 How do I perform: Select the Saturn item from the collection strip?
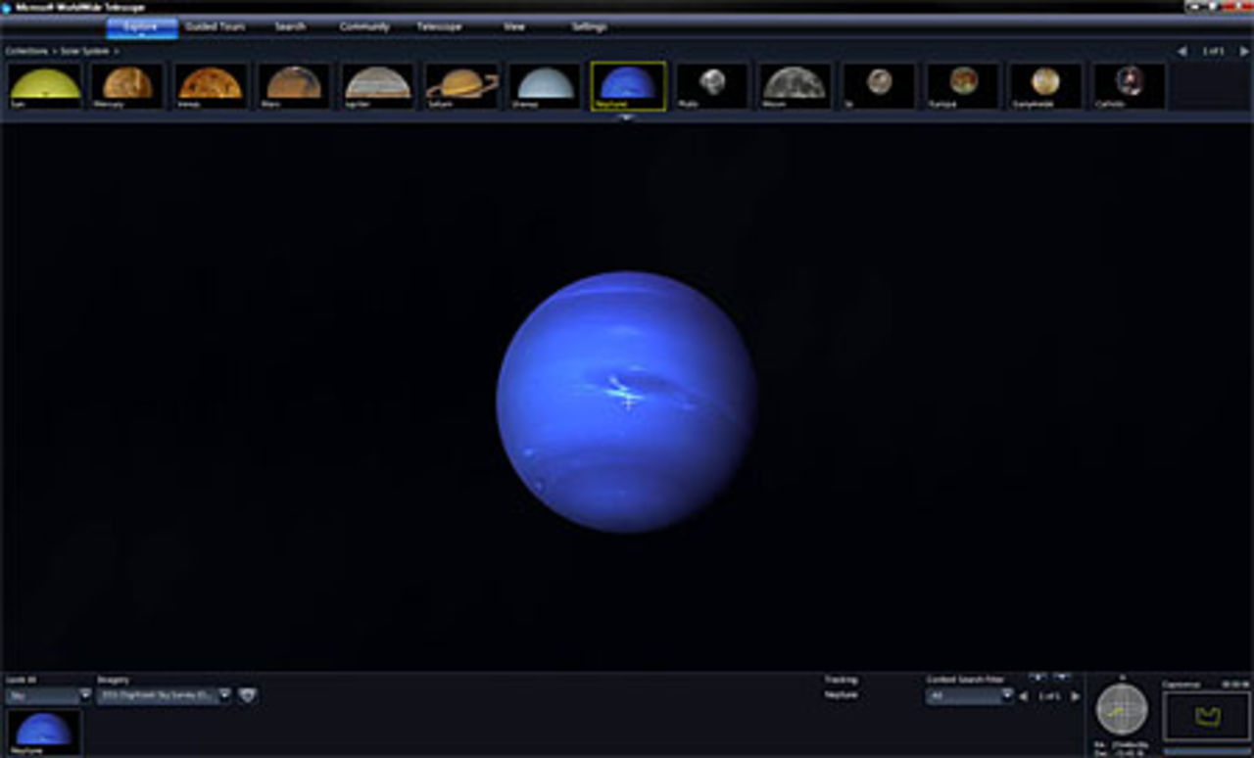click(x=459, y=85)
